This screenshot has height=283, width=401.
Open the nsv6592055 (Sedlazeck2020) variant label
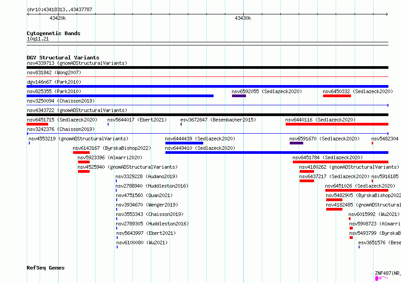click(x=267, y=91)
